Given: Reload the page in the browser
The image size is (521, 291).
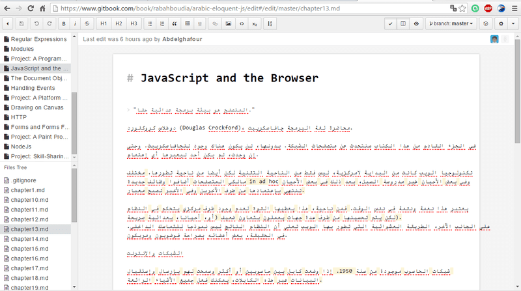Looking at the screenshot, I should coord(31,8).
